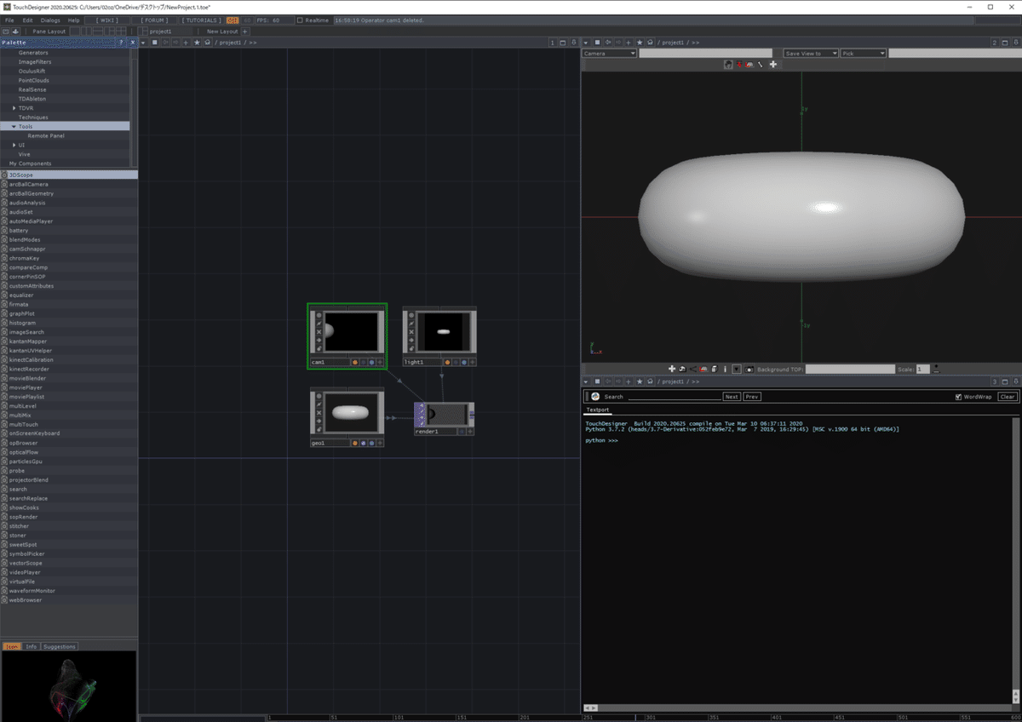Viewport: 1022px width, 722px height.
Task: Click the back arrow icon in the network pane toolbar
Action: click(164, 42)
